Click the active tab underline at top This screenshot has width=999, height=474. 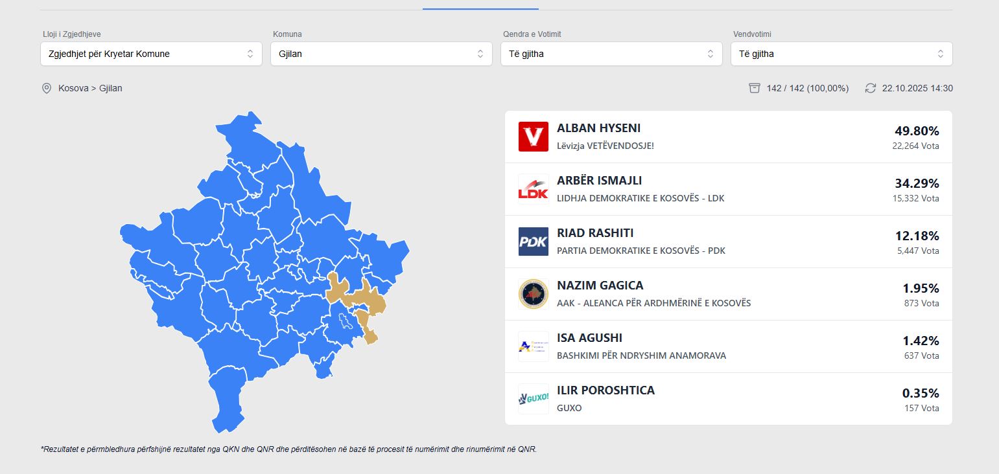click(480, 9)
